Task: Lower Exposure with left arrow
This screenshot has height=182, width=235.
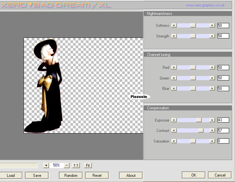Action: click(x=174, y=120)
